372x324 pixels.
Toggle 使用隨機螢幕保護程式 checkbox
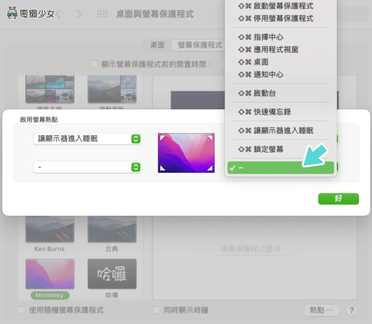coord(21,310)
